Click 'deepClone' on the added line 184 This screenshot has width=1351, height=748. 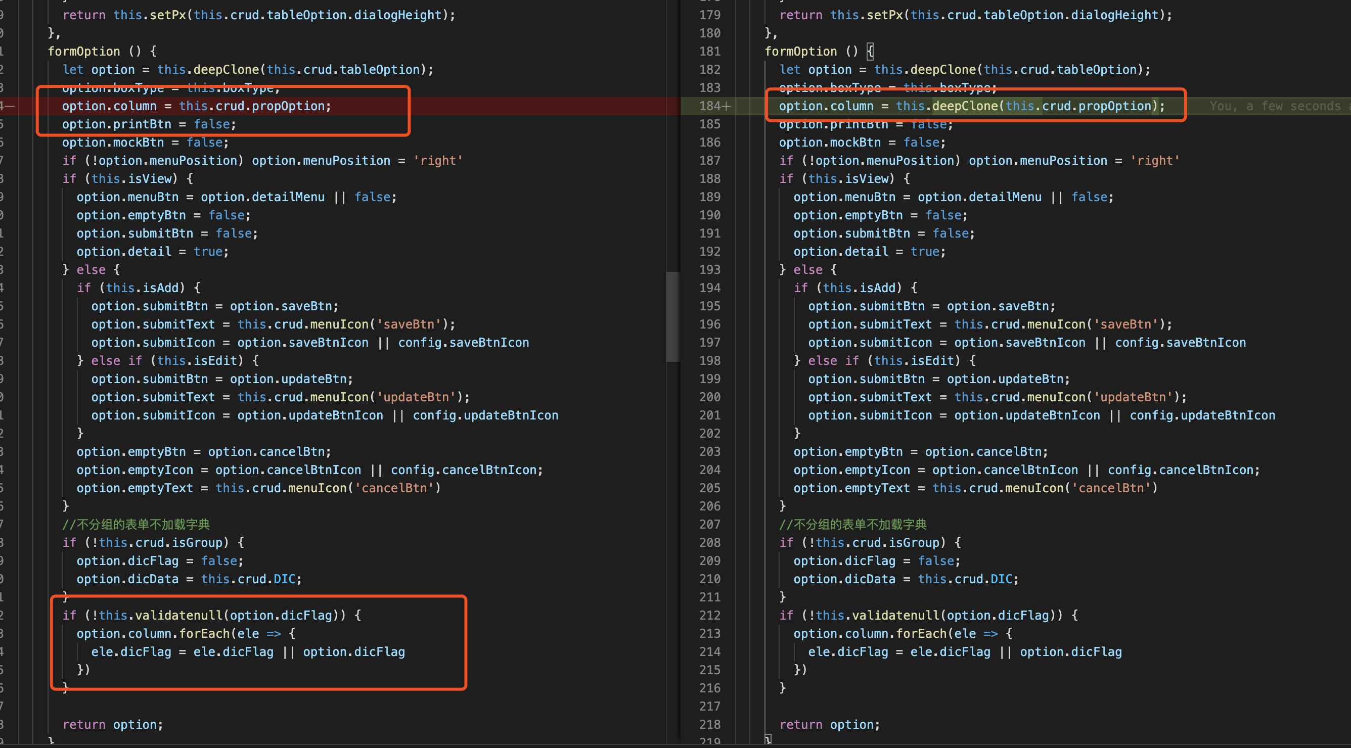[x=965, y=106]
